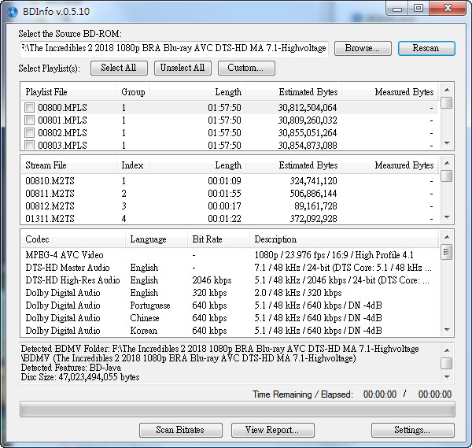Minimize the BDInfo window

coord(397,8)
